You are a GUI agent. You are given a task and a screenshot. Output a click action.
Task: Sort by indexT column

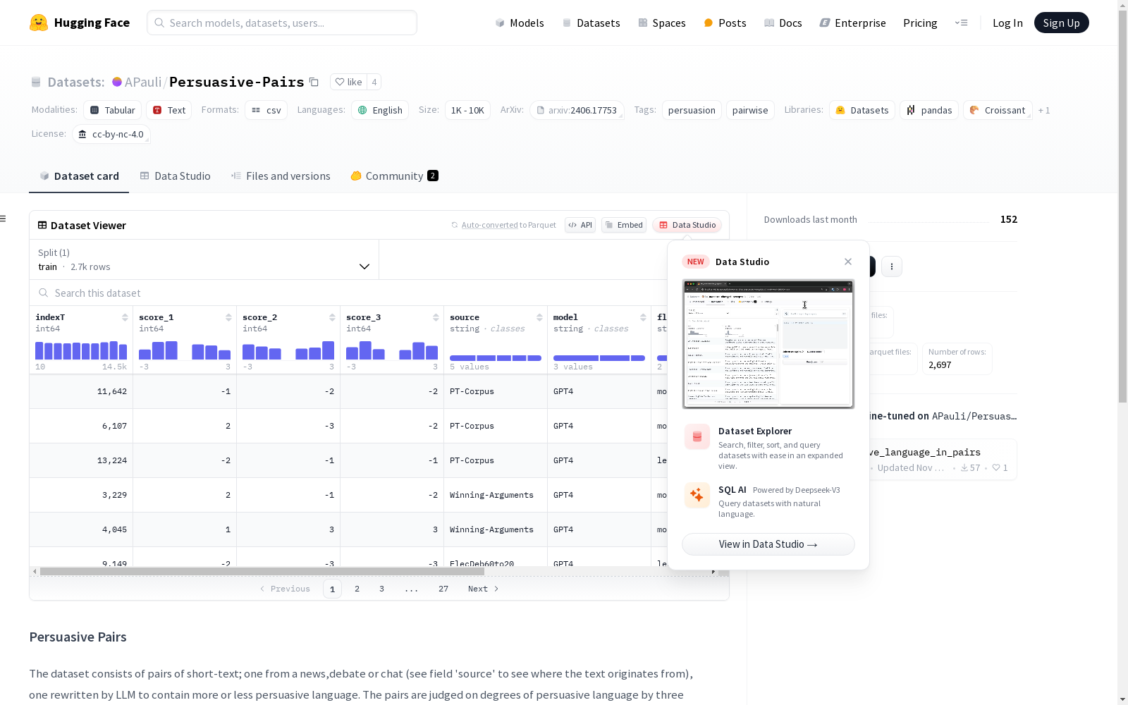pyautogui.click(x=125, y=317)
